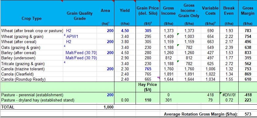The height and width of the screenshot is (118, 257).
Task: Select the Crop Type column header
Action: pos(32,18)
